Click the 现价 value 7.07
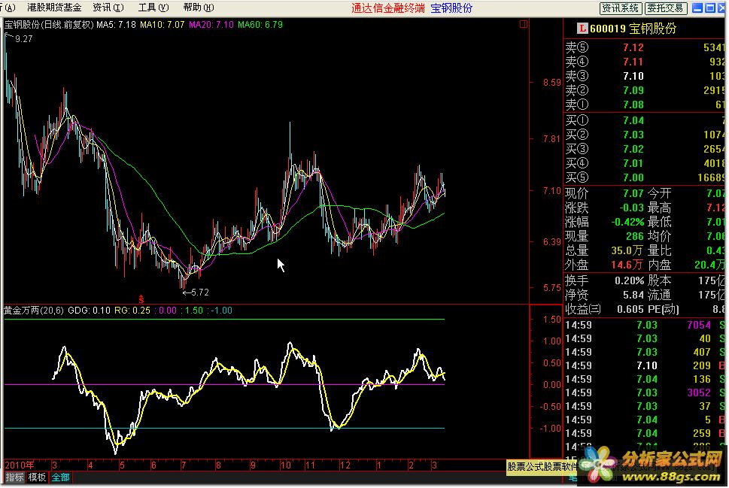Viewport: 729px width, 488px height. click(633, 193)
